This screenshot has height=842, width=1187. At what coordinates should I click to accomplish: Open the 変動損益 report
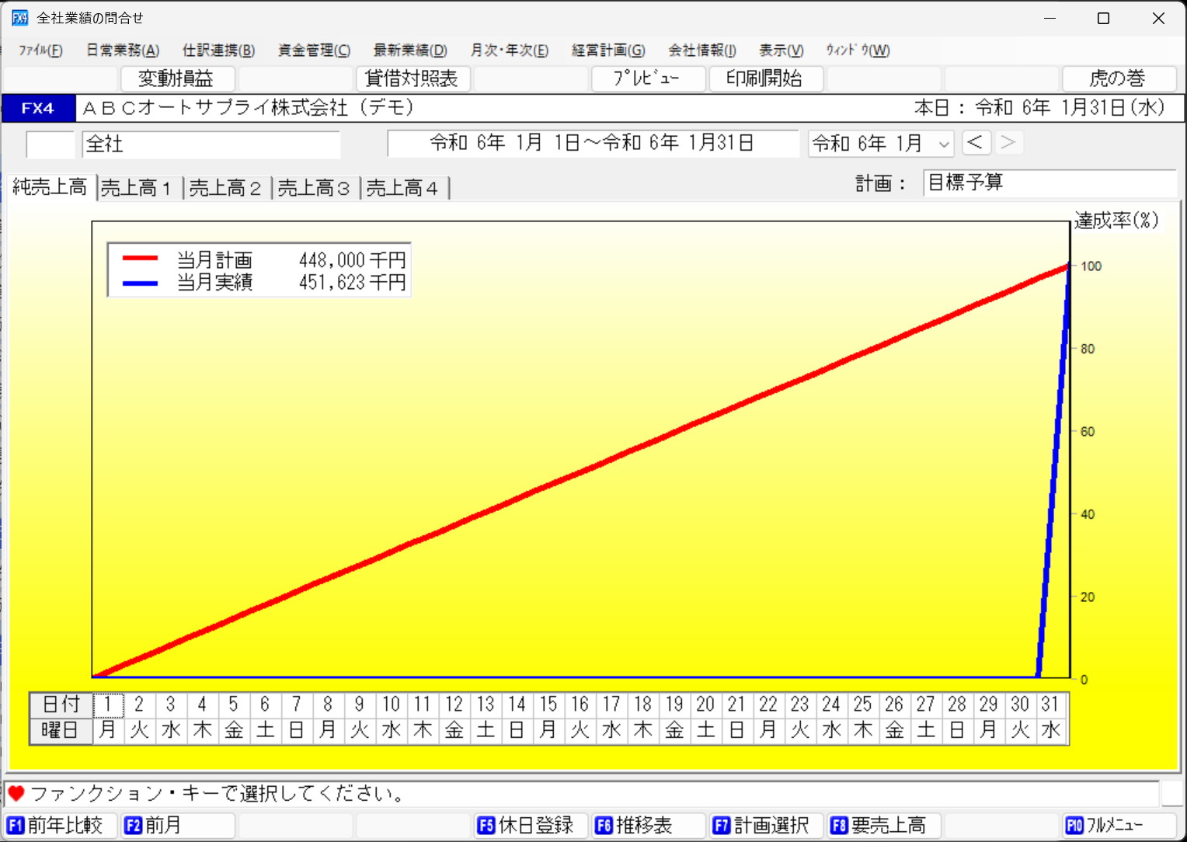[x=177, y=78]
